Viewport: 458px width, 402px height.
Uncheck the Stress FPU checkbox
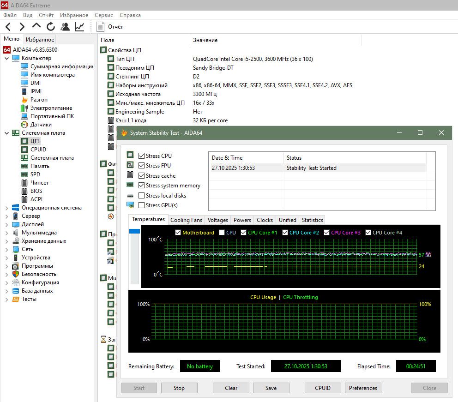(x=142, y=166)
